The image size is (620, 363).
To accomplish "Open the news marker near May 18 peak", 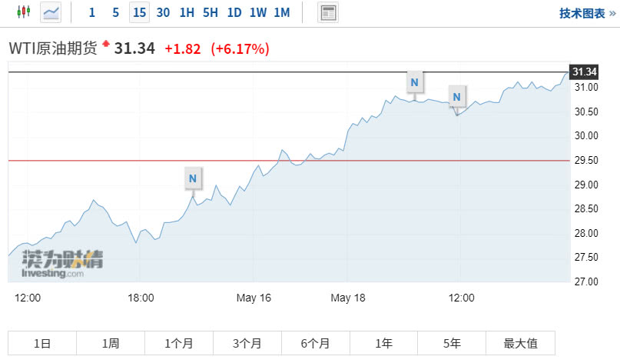I will click(x=415, y=82).
